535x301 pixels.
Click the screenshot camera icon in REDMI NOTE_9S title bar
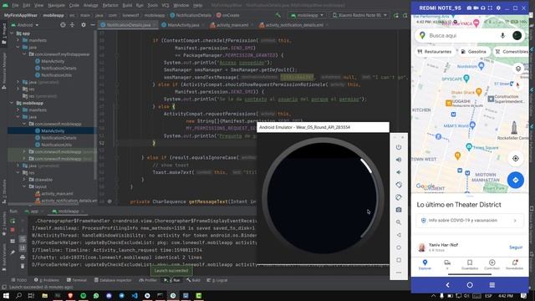[x=469, y=8]
